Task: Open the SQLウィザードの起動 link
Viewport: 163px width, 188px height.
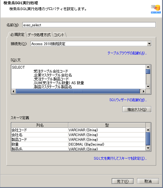Action: (x=128, y=100)
